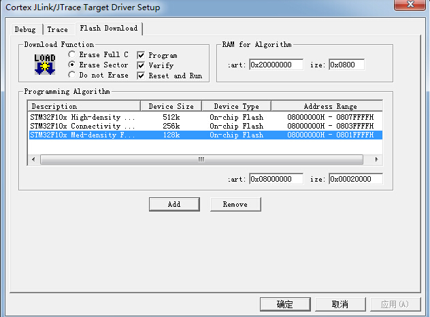This screenshot has width=430, height=317.
Task: Toggle the Program checkbox
Action: (141, 55)
